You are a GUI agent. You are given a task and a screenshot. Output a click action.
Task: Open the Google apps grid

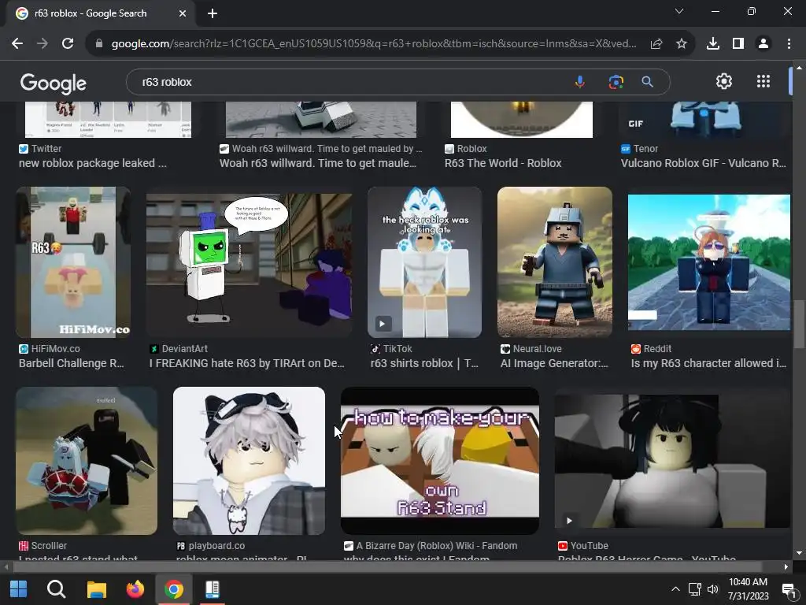(x=763, y=81)
